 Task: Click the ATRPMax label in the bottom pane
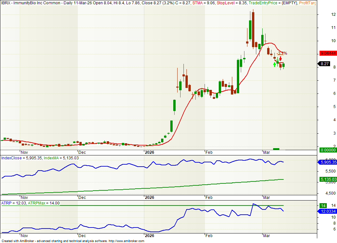pos(37,203)
